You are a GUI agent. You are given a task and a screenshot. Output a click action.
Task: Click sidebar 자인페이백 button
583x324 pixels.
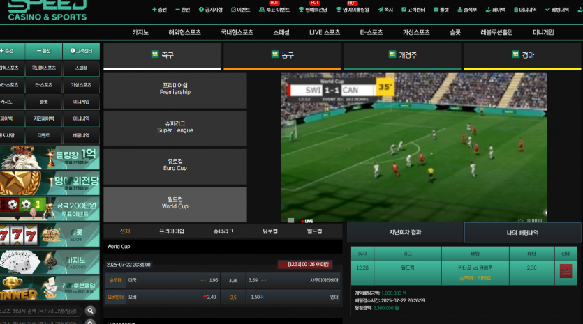click(x=44, y=118)
